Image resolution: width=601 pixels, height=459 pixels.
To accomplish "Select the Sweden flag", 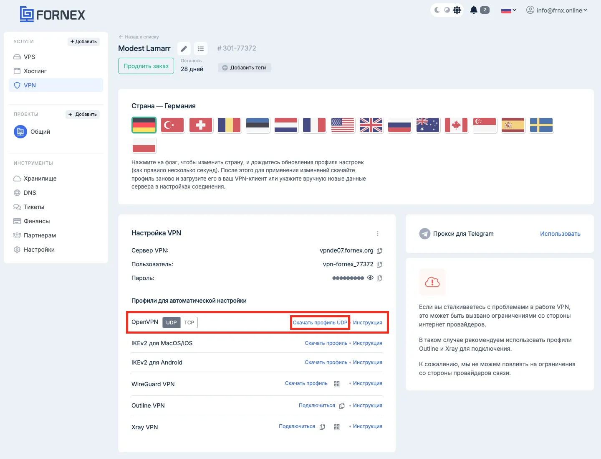I will point(541,125).
